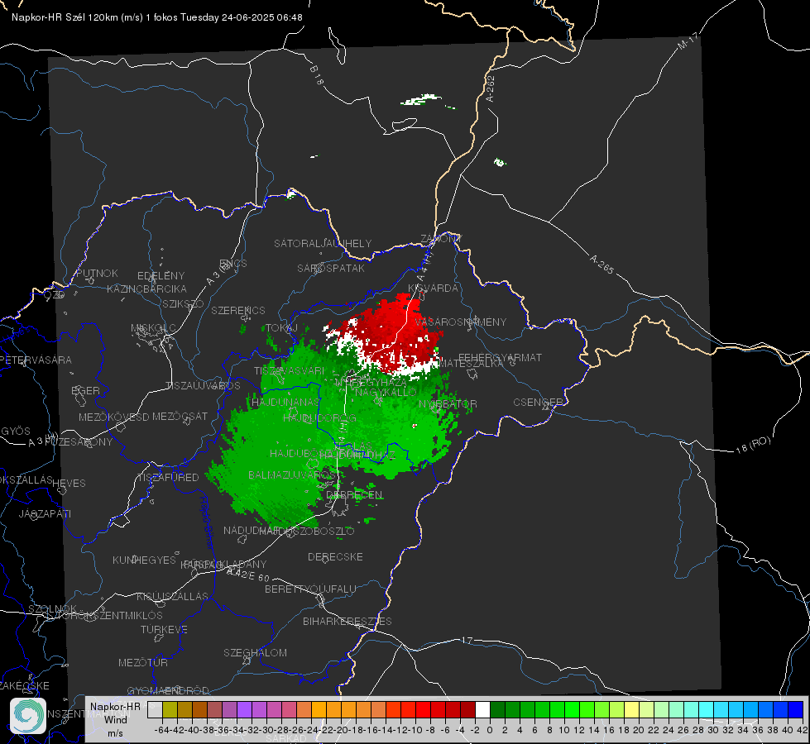The image size is (810, 744).
Task: Click the DEBRECEN city label
Action: tap(354, 494)
